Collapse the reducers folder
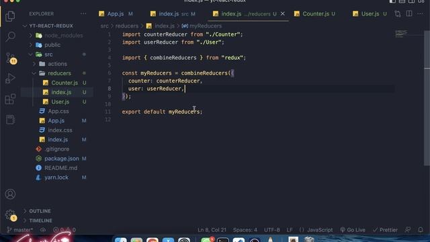 [59, 73]
